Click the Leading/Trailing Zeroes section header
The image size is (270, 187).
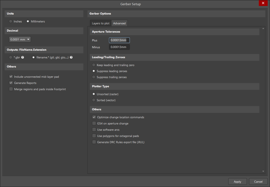pyautogui.click(x=175, y=57)
